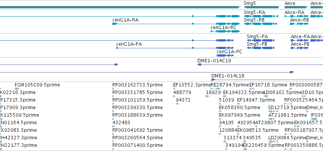
Task: Select the 492954 feature label
Action: pos(246,123)
